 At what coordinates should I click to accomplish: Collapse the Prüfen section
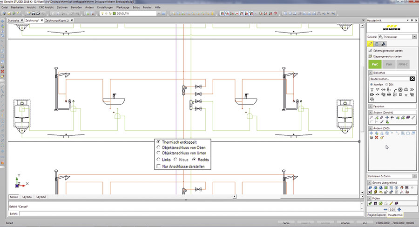[x=370, y=199]
